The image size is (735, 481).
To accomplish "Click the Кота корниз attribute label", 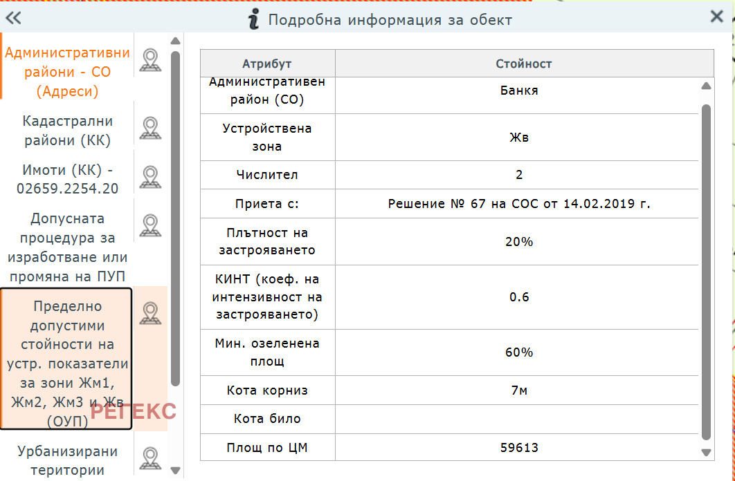I will point(267,390).
